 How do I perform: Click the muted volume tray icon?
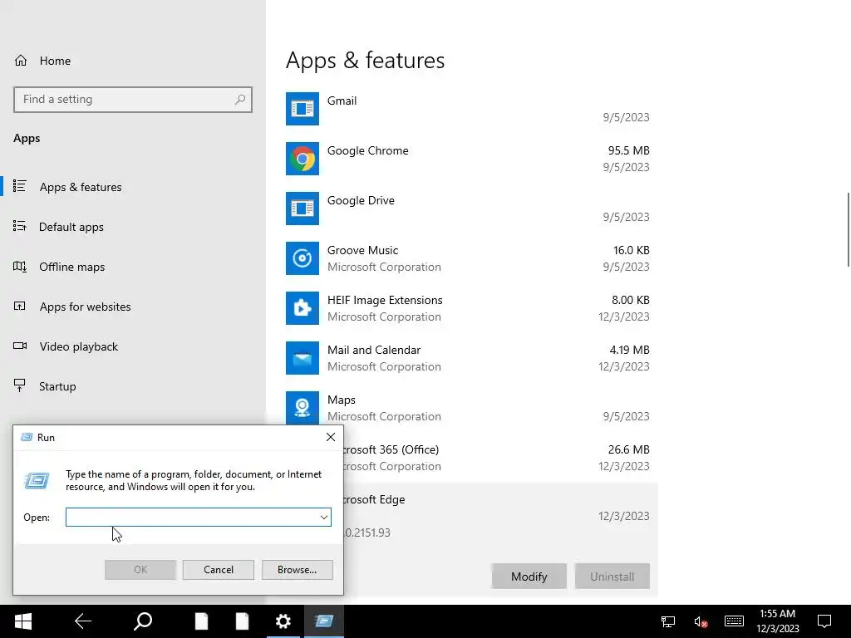(701, 621)
